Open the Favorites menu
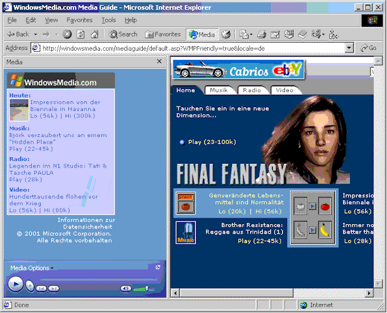This screenshot has height=313, width=387. pos(79,20)
